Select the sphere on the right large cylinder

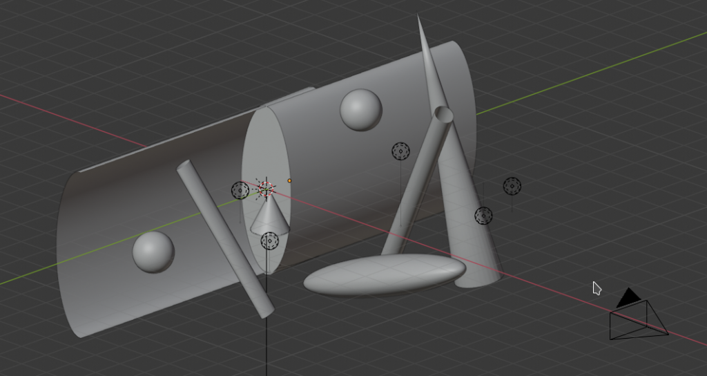tap(360, 110)
